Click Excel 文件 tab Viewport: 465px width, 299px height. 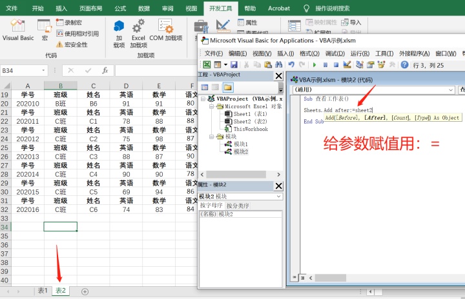point(11,8)
